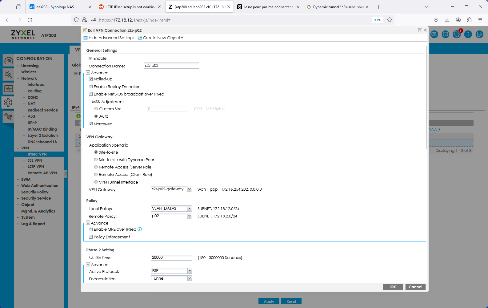Open Create New Object menu
The width and height of the screenshot is (488, 308).
(161, 38)
